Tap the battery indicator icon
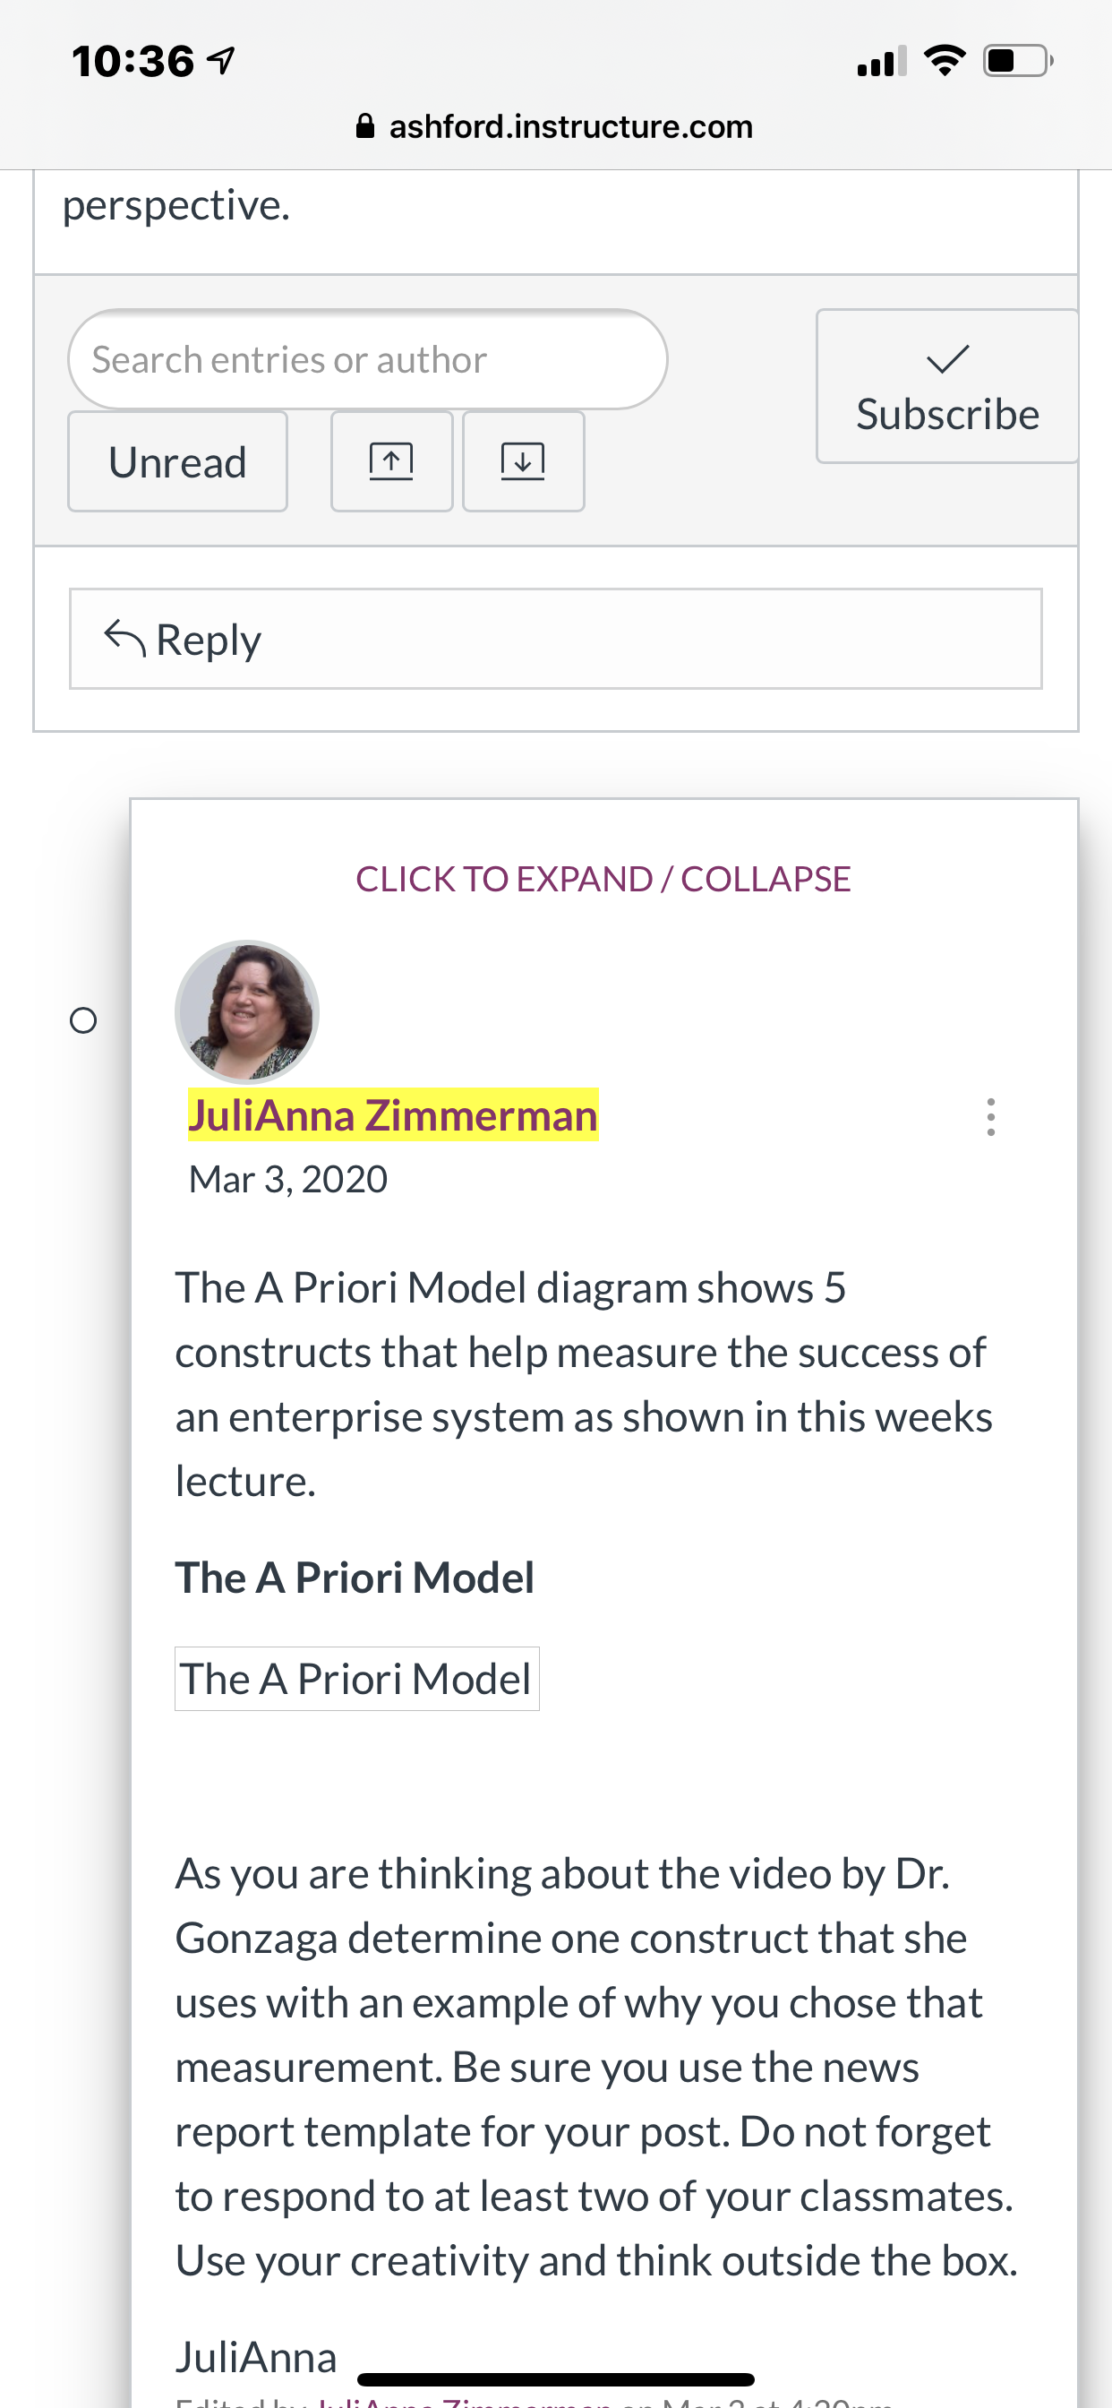 click(1019, 61)
